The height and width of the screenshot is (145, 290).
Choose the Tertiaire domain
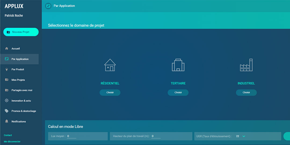click(178, 92)
